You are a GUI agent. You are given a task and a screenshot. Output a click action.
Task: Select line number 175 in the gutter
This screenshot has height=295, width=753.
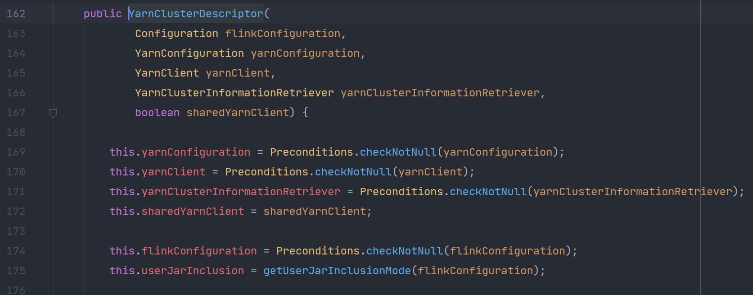16,271
